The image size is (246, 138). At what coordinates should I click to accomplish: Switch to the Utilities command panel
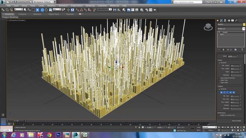click(x=236, y=20)
